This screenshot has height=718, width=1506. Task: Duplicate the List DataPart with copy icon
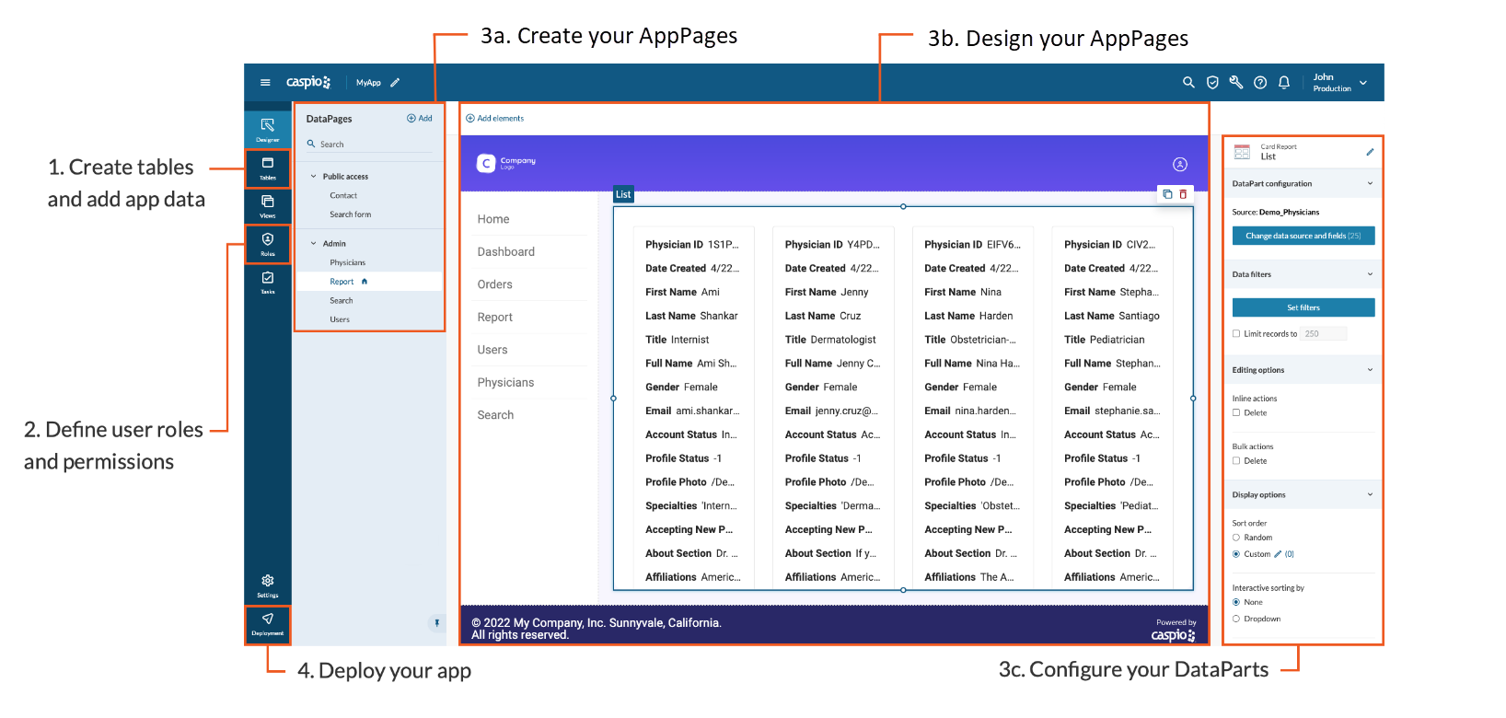1167,194
